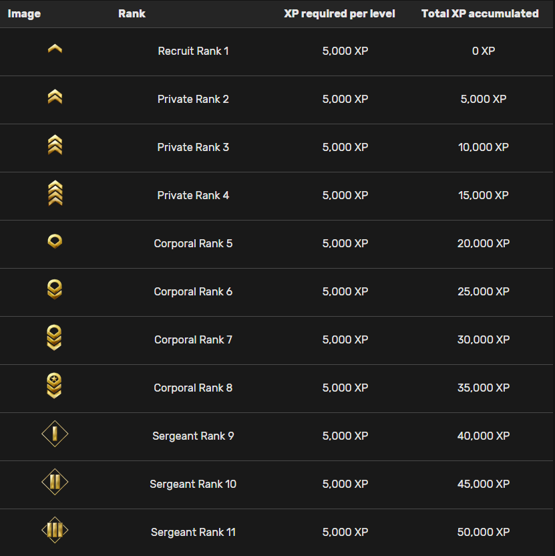The image size is (555, 556).
Task: Click the Sergeant Rank 9 diamond icon
Action: pos(55,434)
